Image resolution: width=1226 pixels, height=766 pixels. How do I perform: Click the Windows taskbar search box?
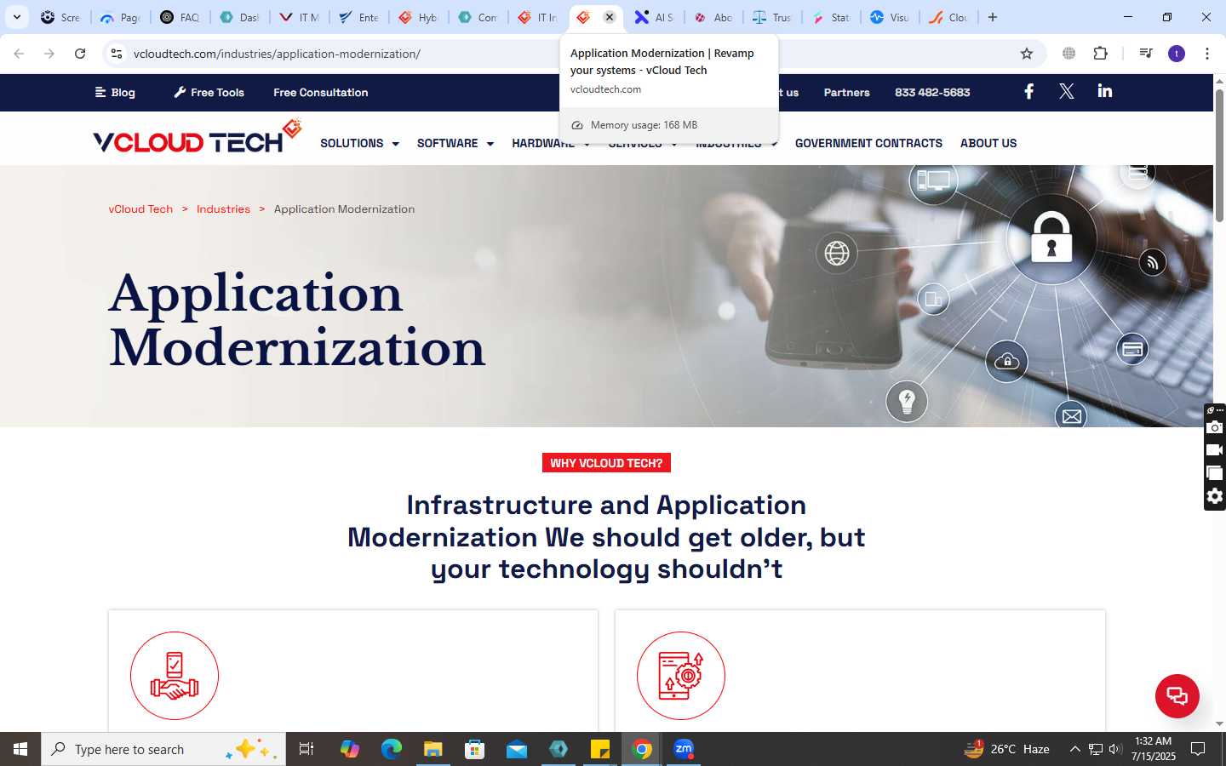[163, 749]
